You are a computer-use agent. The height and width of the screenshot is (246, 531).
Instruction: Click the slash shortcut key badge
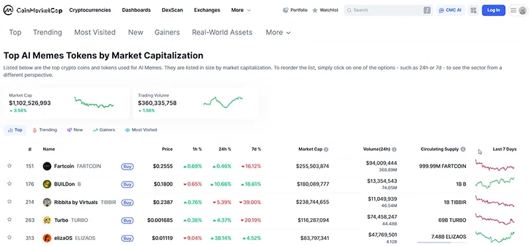[427, 10]
